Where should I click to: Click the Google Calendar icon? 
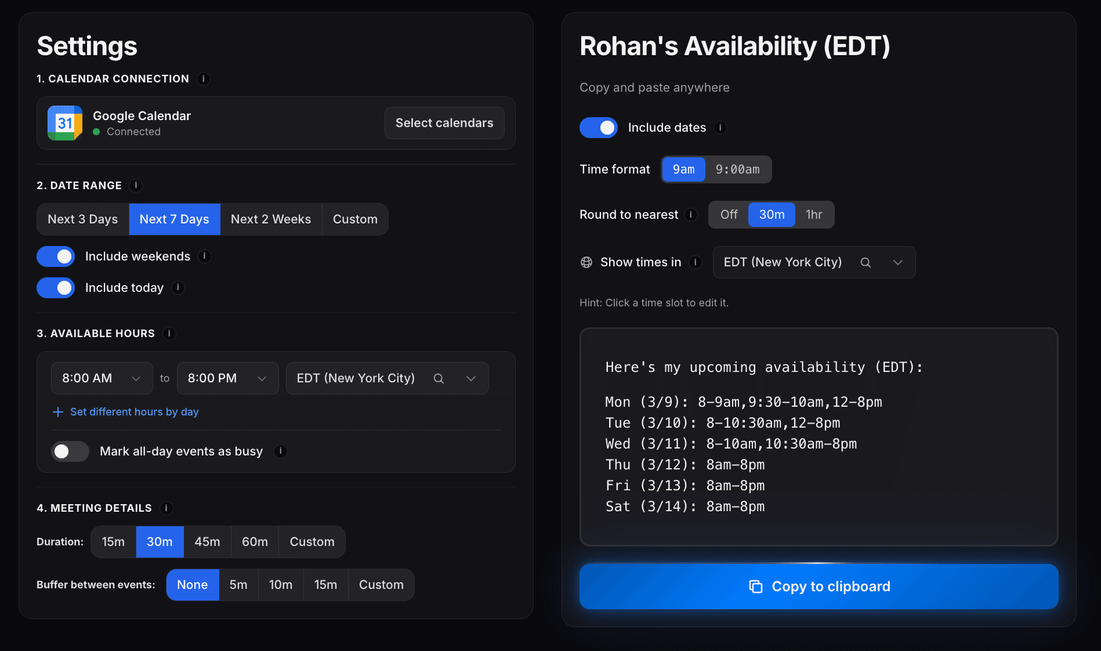tap(65, 122)
